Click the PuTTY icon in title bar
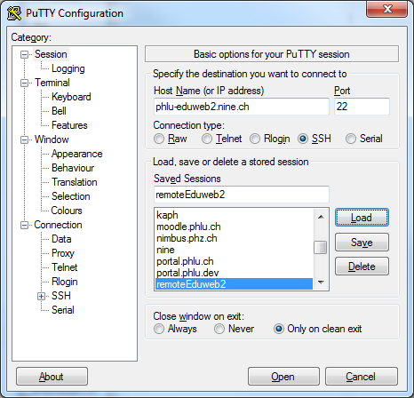The image size is (414, 398). tap(14, 13)
